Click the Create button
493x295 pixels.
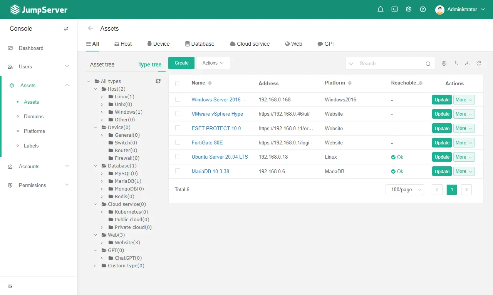point(181,63)
